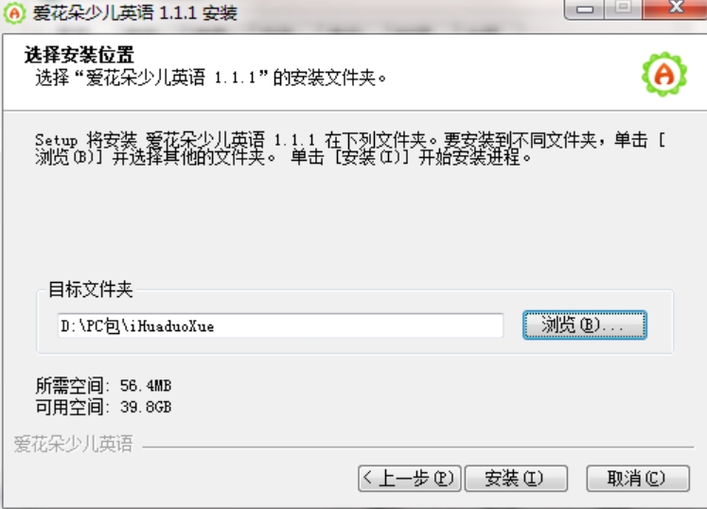Click the subtitle mentioning 的安装文件夹
This screenshot has height=509, width=707.
click(210, 78)
